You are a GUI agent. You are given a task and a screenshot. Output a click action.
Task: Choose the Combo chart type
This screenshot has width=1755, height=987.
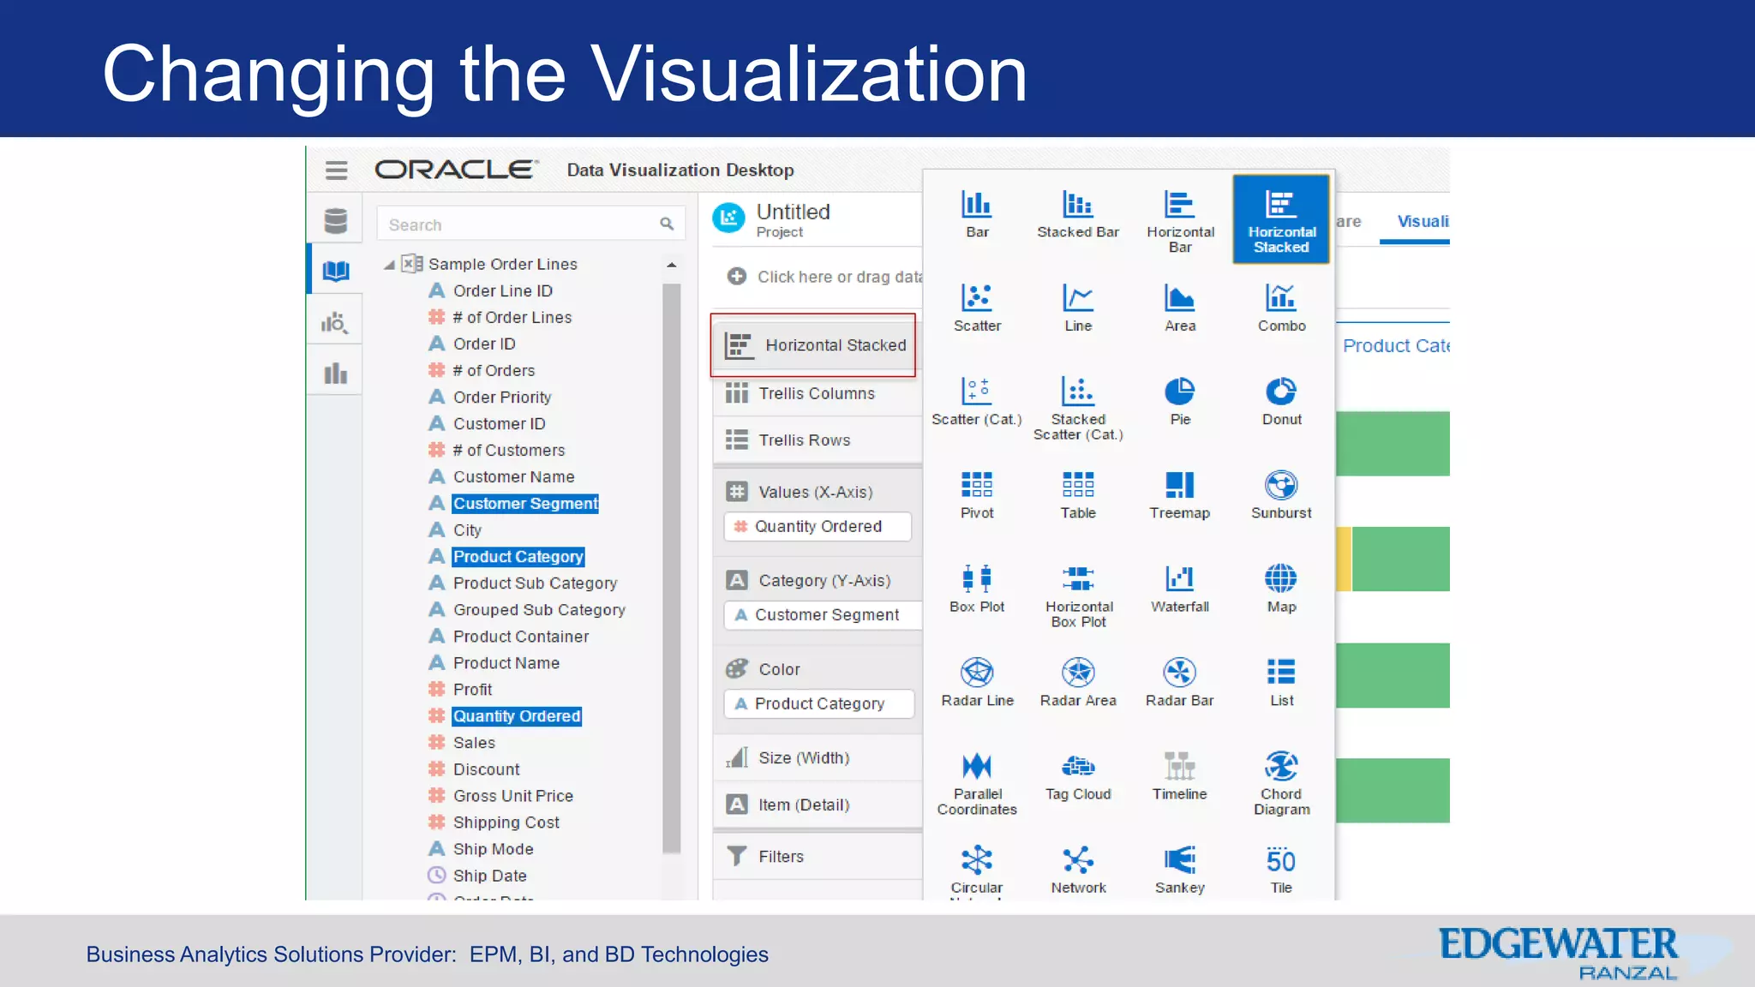click(x=1281, y=308)
